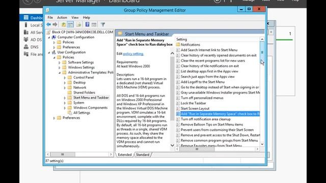The image size is (326, 183).
Task: Click the All Settings icon in tree
Action: 70,113
